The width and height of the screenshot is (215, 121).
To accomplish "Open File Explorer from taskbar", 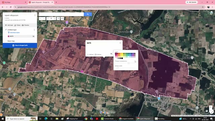I will pyautogui.click(x=57, y=119).
